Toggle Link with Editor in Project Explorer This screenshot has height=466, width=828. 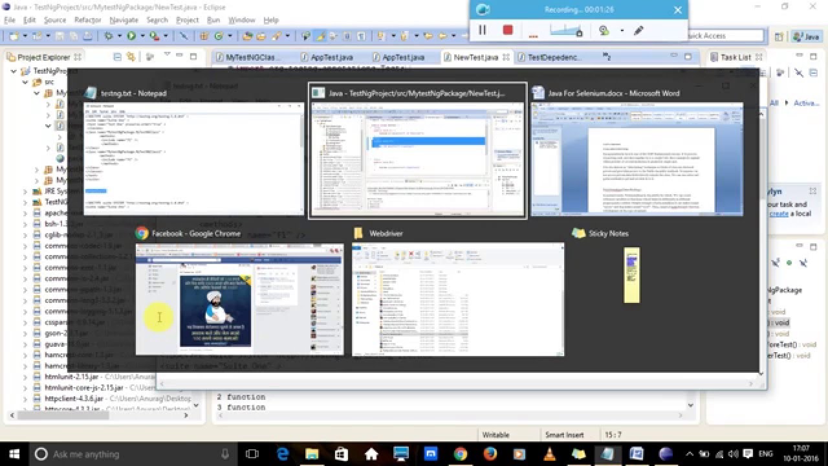(131, 57)
